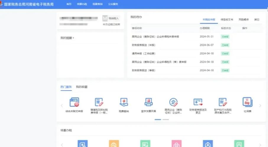
Task: Switch to 本期应申报 tab
Action: point(209,20)
